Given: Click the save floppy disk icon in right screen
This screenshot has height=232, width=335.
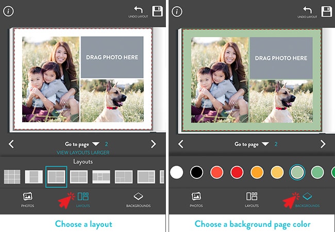Looking at the screenshot, I should pyautogui.click(x=327, y=11).
